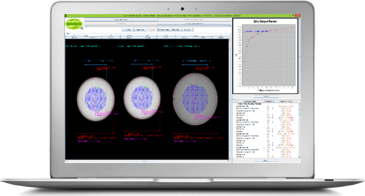This screenshot has height=196, width=365.
Task: Click the vertical scrollbar of the image viewer
Action: [x=229, y=99]
